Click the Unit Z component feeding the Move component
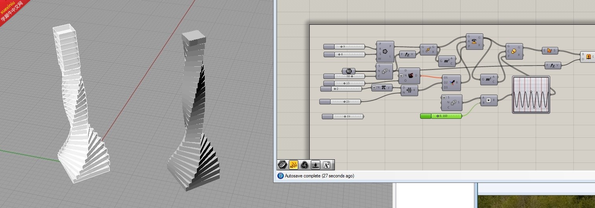Viewport: 595px width, 208px height. (x=408, y=55)
